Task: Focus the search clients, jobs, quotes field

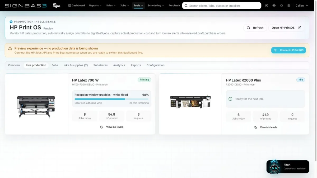Action: pos(221,6)
